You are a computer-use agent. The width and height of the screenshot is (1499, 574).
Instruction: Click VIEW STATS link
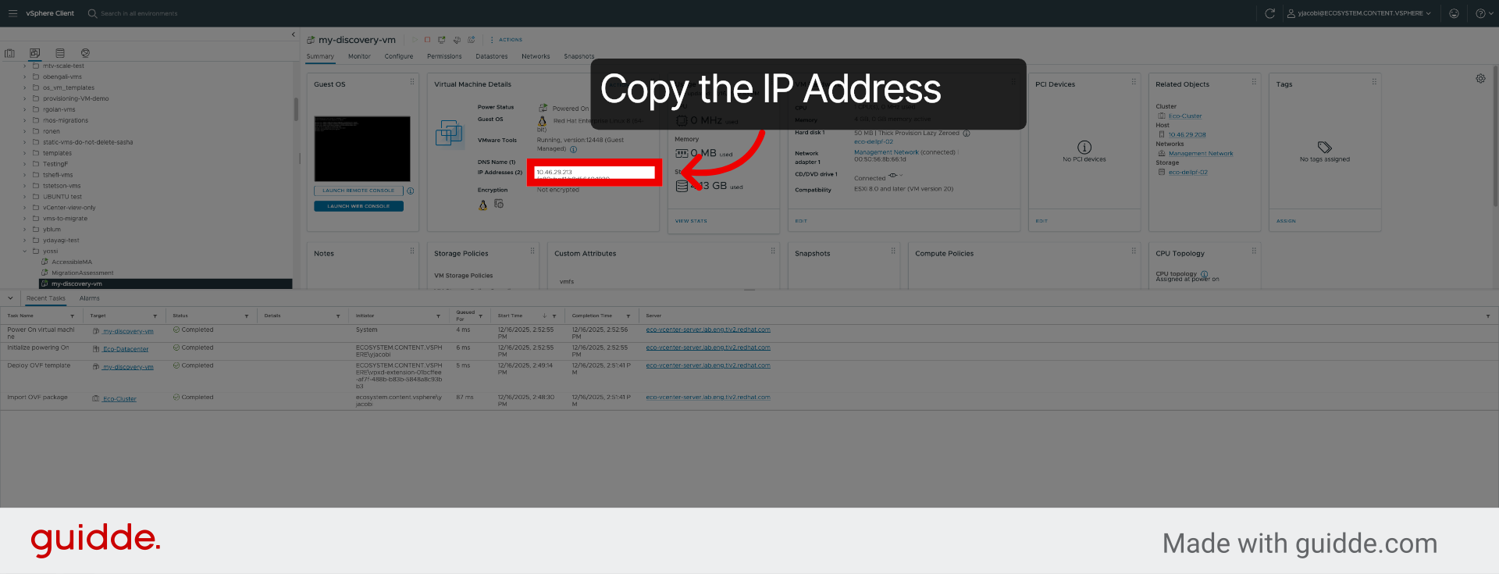(x=691, y=221)
